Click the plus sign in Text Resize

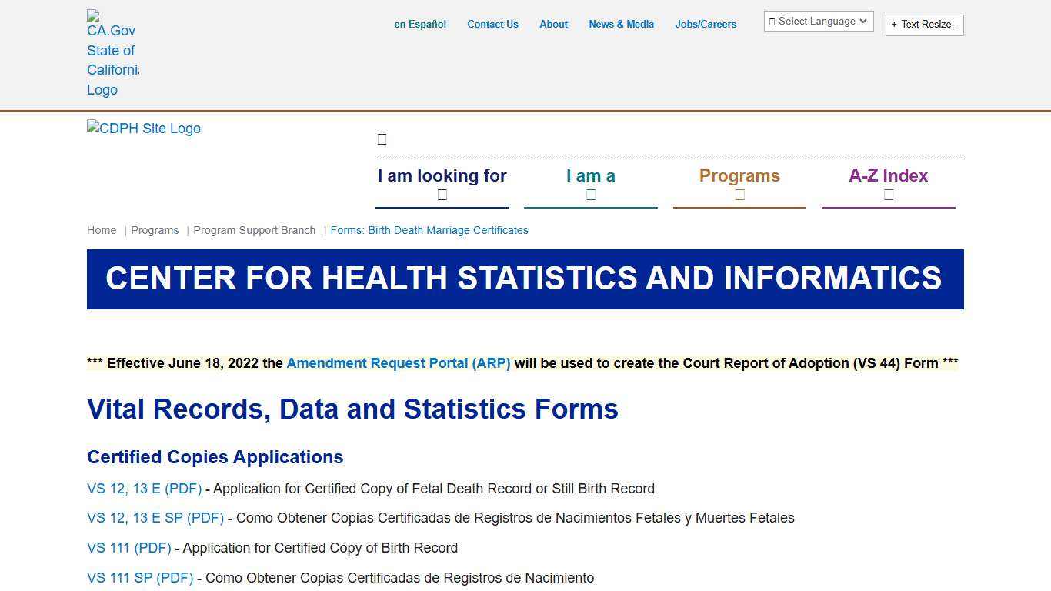(894, 25)
